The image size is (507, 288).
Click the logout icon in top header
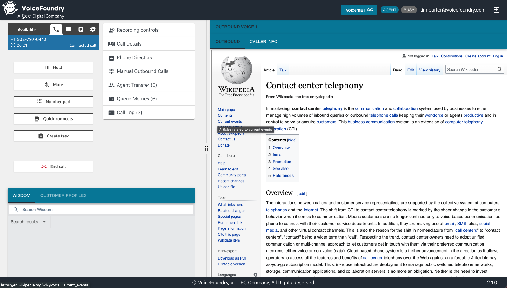click(497, 10)
